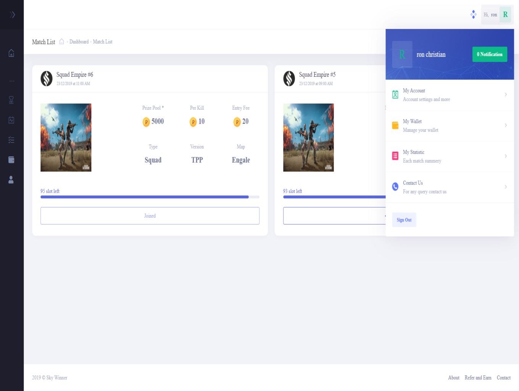Click the Squad Empire #6 title

(75, 74)
